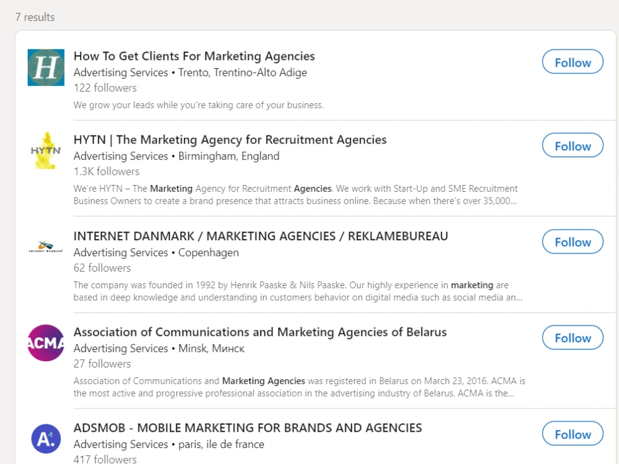The height and width of the screenshot is (464, 619).
Task: Follow ADSMOB mobile marketing page
Action: (x=573, y=434)
